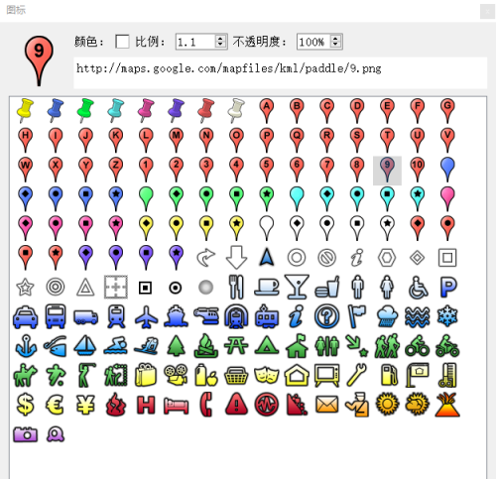Image resolution: width=496 pixels, height=479 pixels.
Task: Select the coffee cup icon
Action: pos(267,287)
